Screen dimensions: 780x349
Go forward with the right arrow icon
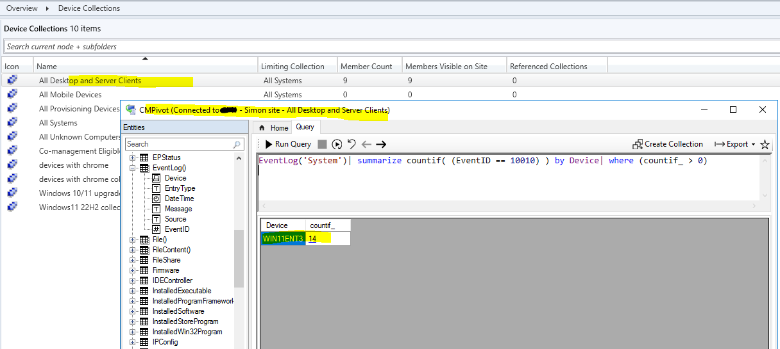(x=381, y=145)
